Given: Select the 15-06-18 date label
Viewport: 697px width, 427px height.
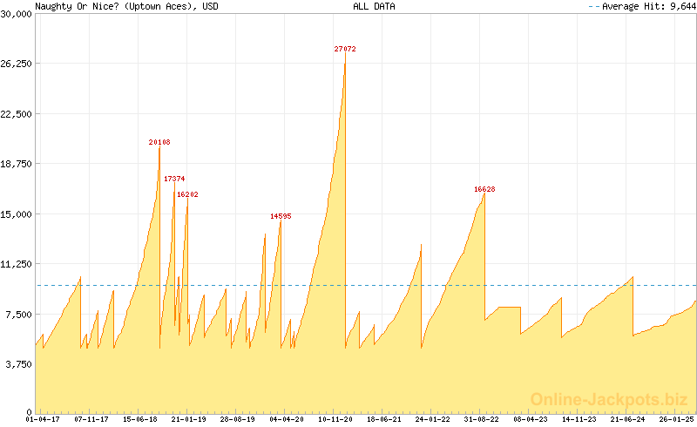Looking at the screenshot, I should coord(140,419).
